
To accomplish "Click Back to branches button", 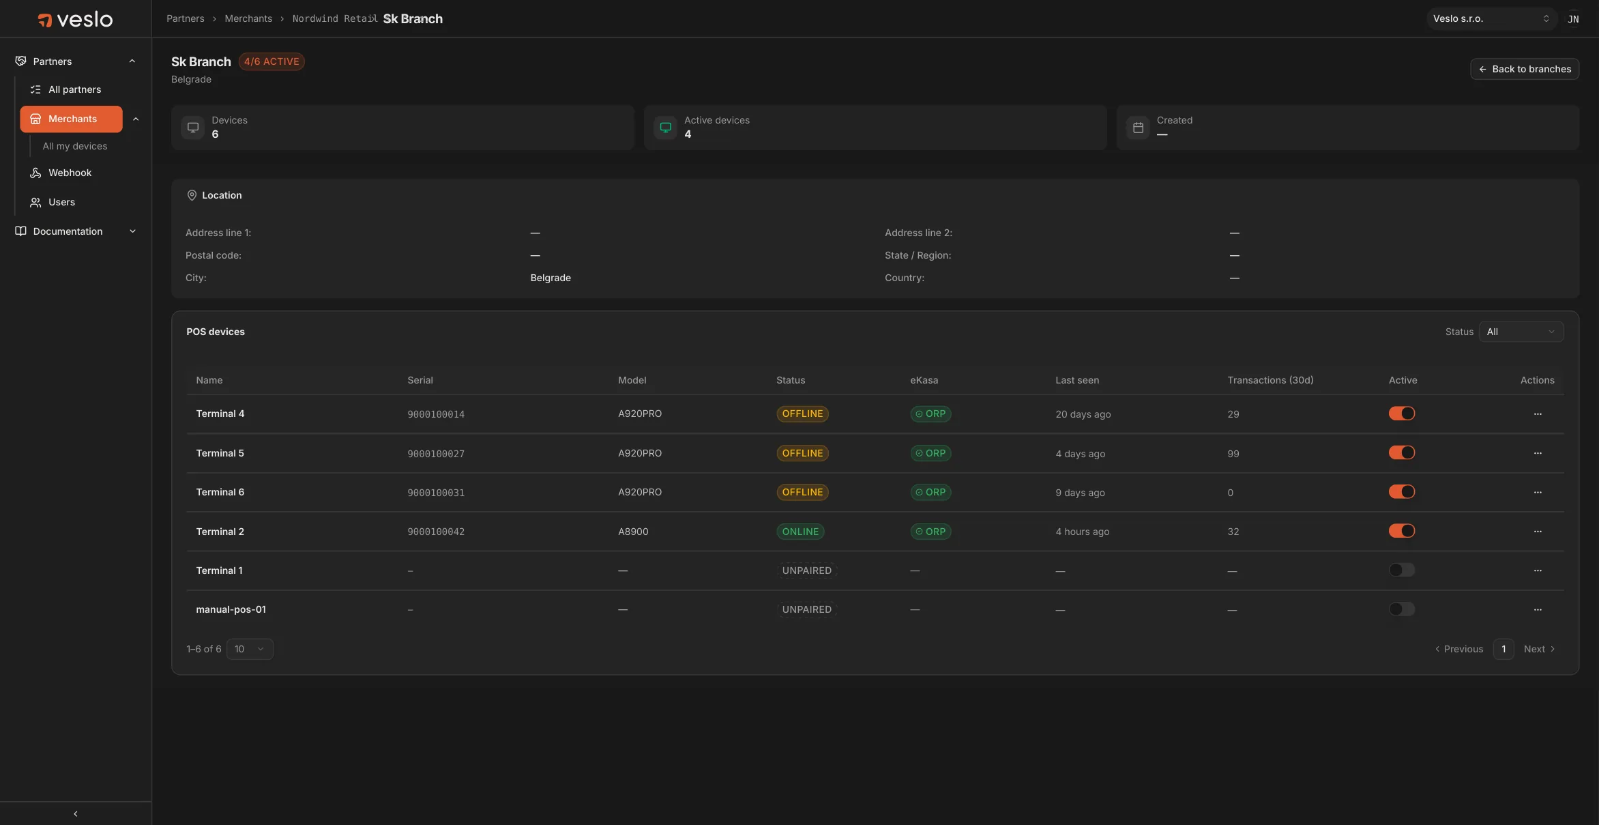I will tap(1525, 69).
